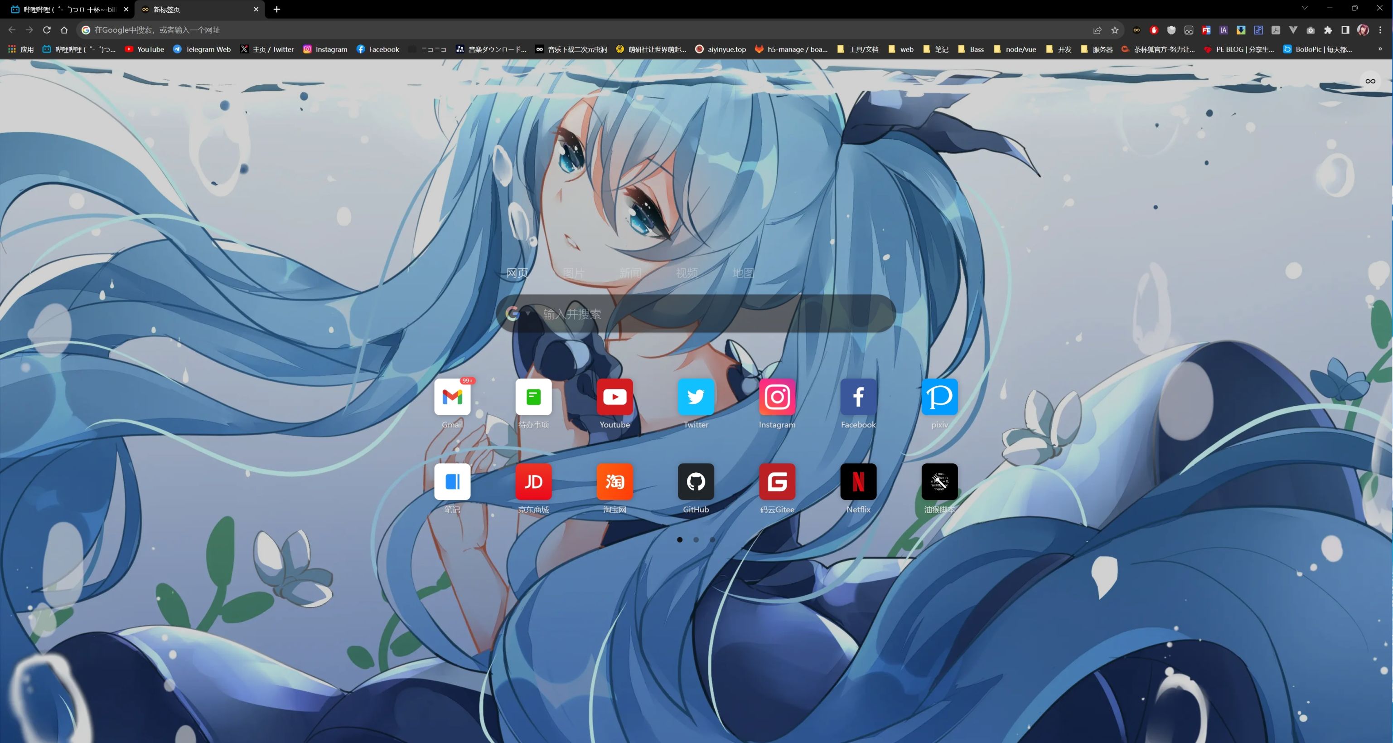Select the 视频 search category
Screen dimensions: 1393x743
pos(687,273)
